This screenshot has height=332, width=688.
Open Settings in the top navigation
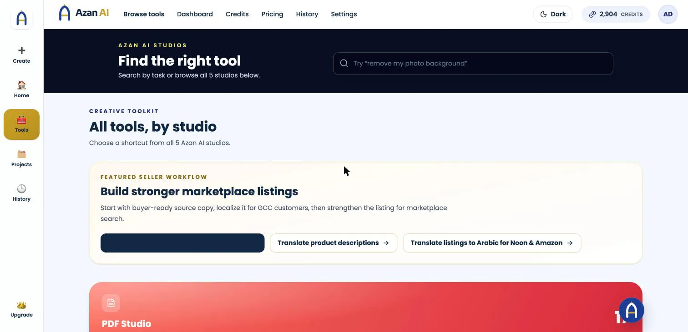click(344, 14)
